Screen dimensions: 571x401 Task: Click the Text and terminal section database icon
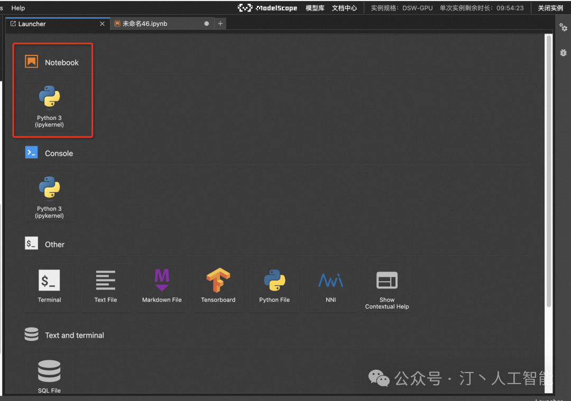(x=31, y=334)
